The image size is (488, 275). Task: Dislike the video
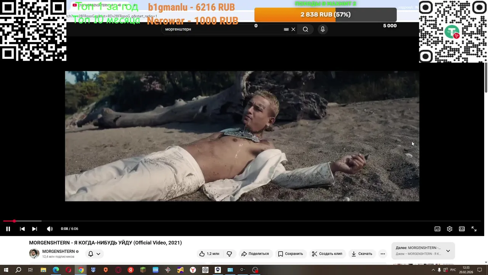point(229,254)
